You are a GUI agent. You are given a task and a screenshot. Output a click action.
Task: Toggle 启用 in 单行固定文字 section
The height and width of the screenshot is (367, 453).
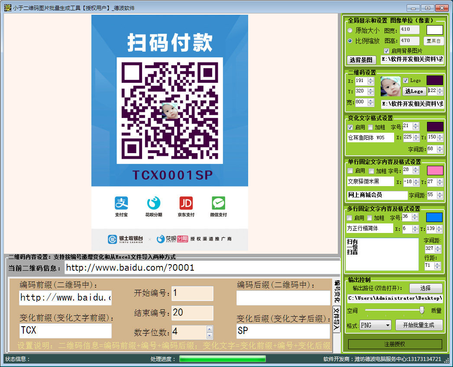coord(350,171)
